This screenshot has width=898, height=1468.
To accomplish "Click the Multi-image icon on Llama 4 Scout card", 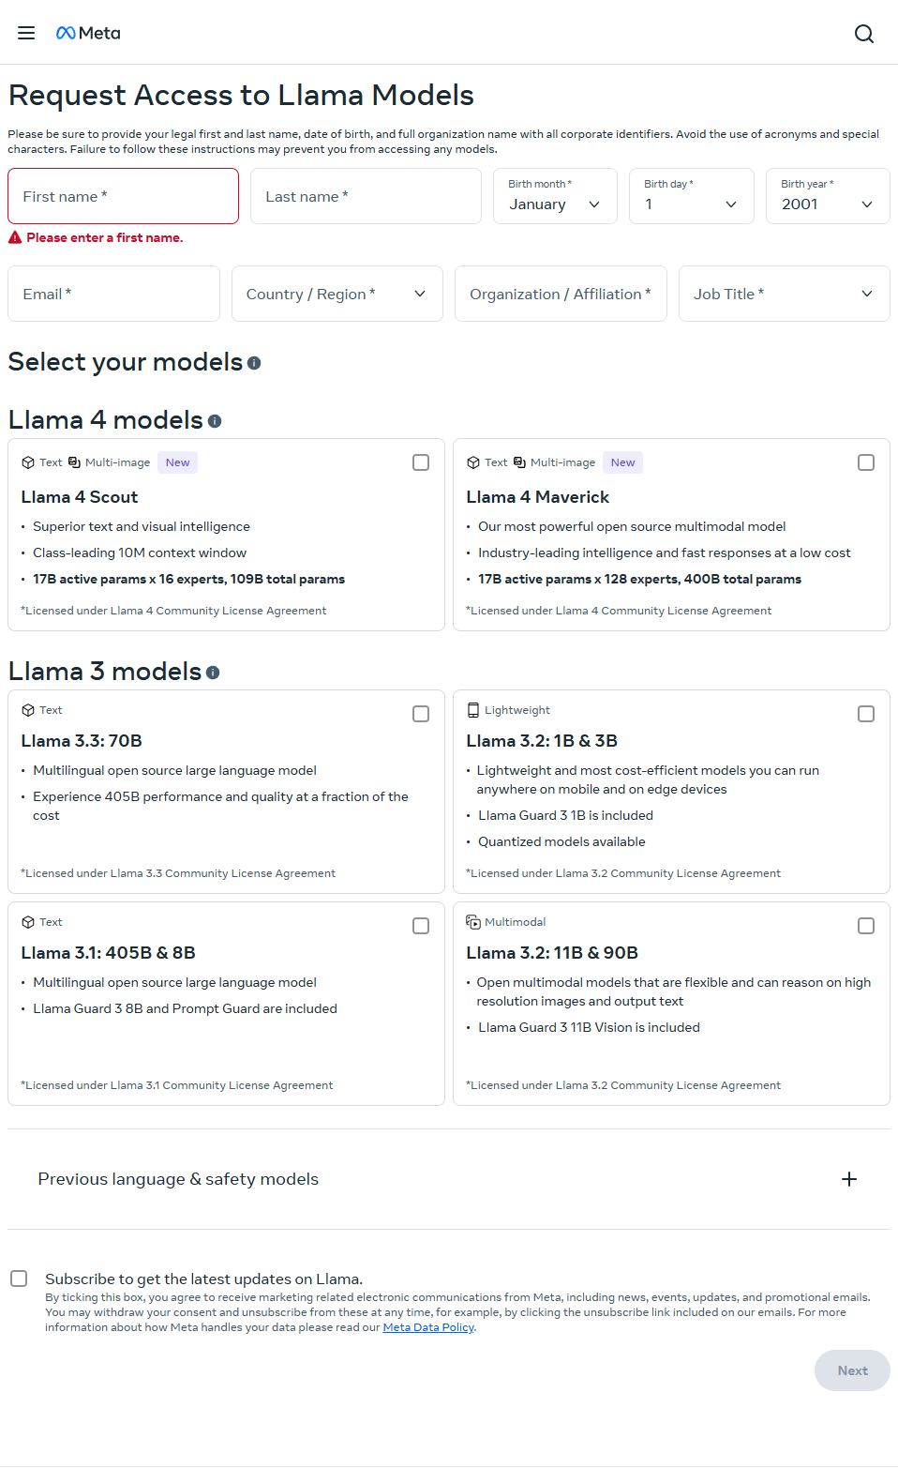I will point(74,462).
